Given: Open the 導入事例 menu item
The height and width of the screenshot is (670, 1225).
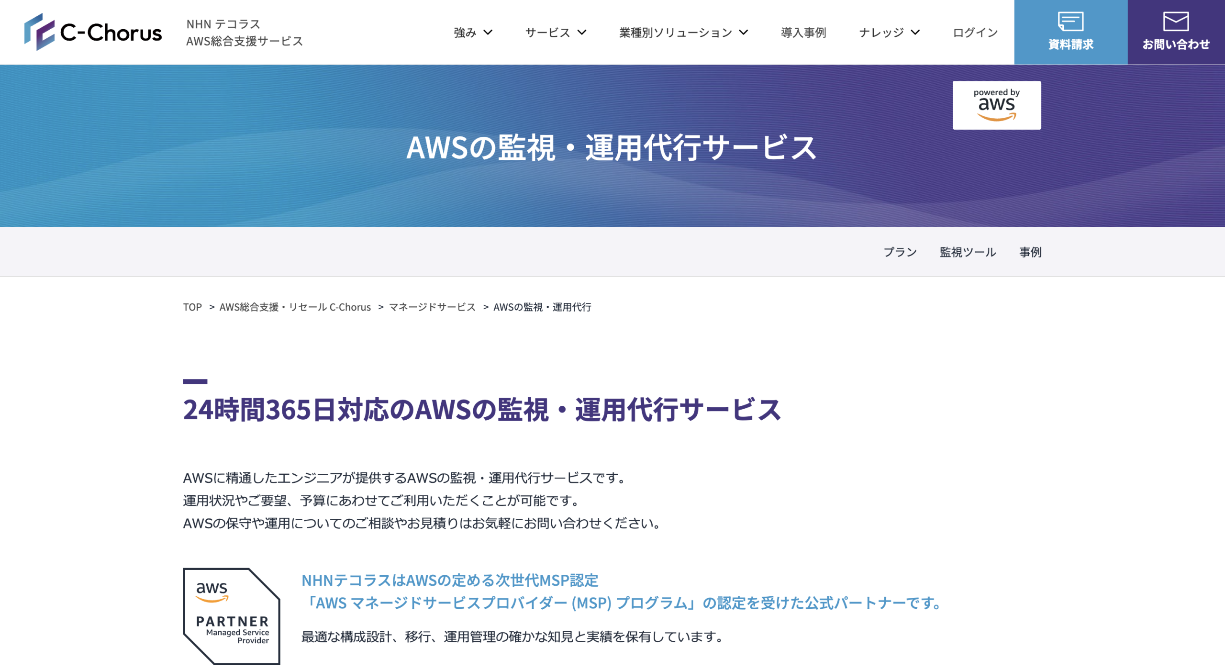Looking at the screenshot, I should [803, 33].
